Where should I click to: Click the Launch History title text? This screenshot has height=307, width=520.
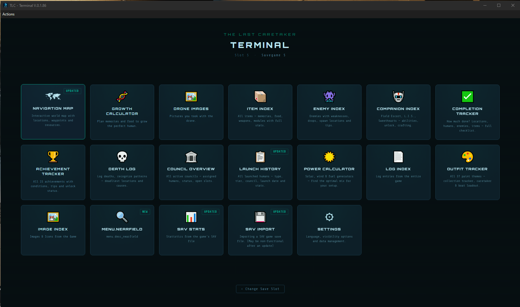(260, 169)
